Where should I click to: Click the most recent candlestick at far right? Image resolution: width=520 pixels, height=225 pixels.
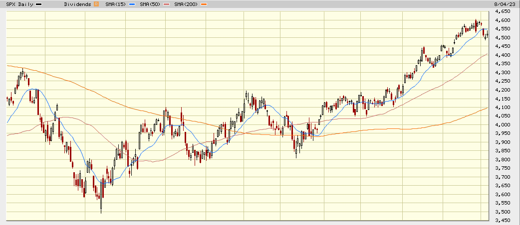(487, 35)
